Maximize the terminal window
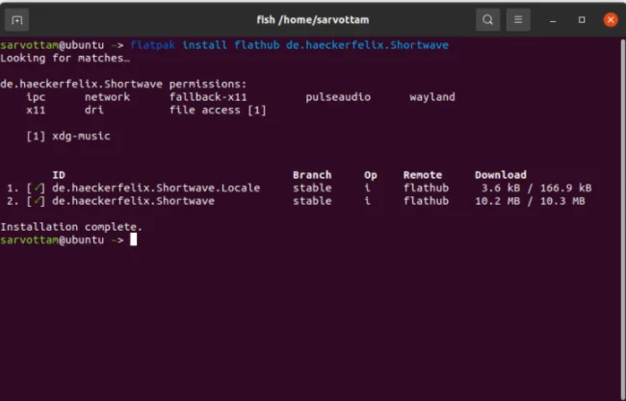 tap(582, 19)
